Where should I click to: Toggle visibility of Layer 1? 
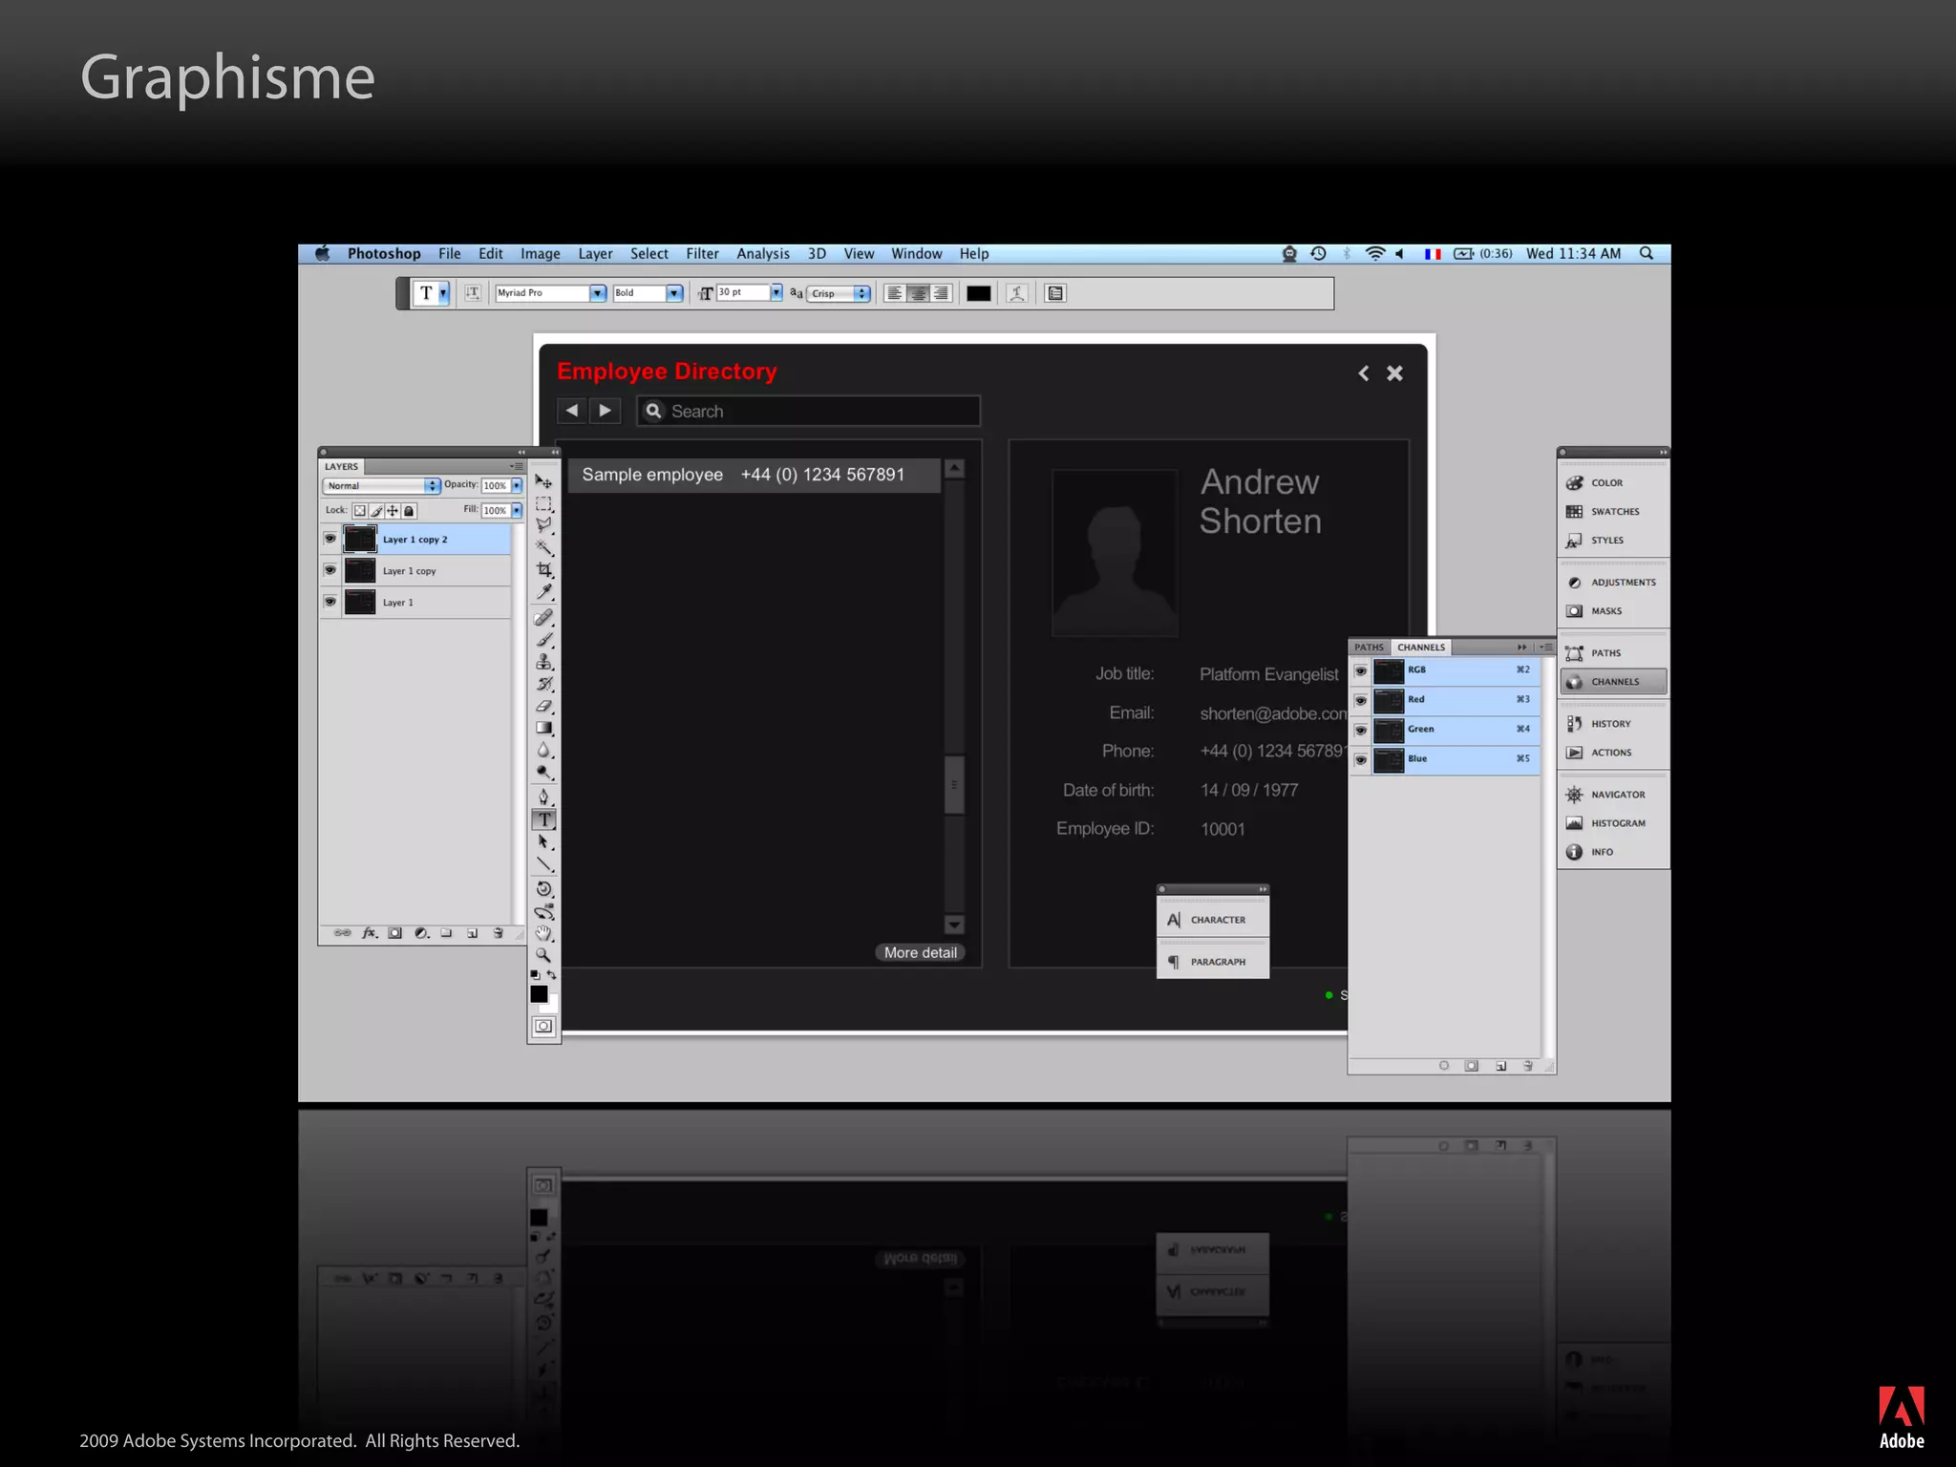pyautogui.click(x=330, y=602)
